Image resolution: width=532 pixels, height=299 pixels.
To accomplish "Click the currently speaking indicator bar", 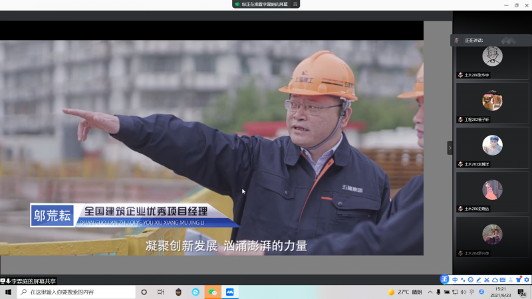I will 491,40.
